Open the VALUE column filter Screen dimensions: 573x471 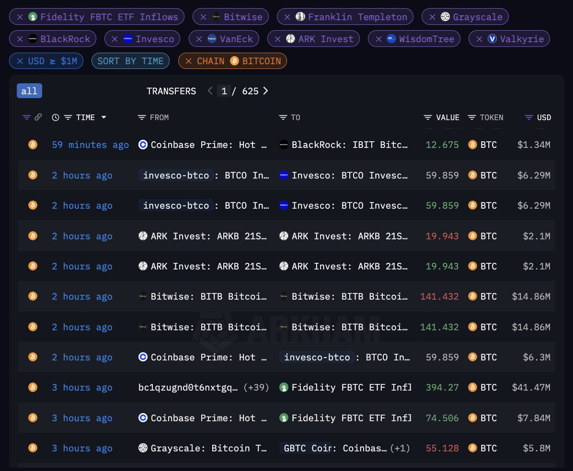tap(427, 118)
